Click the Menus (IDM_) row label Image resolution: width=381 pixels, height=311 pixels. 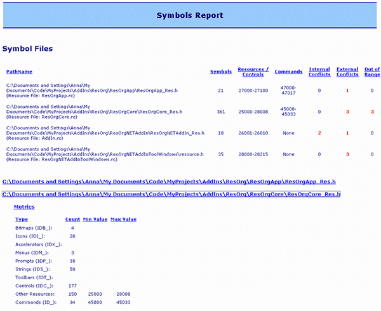[x=32, y=253]
